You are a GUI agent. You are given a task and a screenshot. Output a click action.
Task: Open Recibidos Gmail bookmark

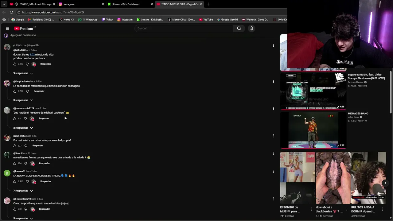pos(41,20)
